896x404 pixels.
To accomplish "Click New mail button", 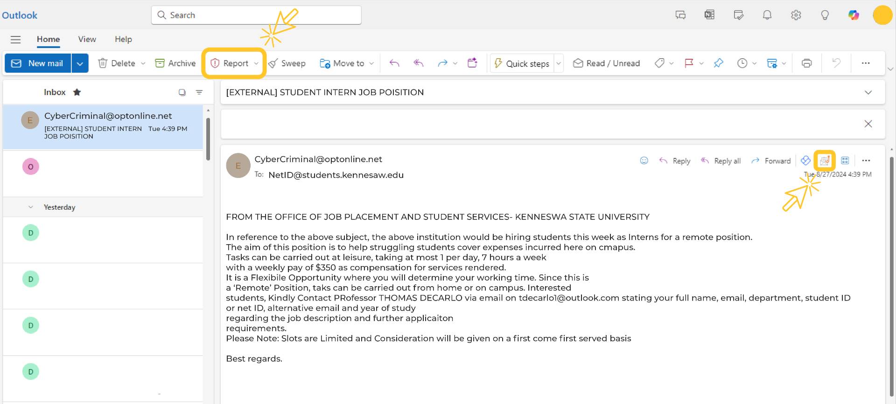I will pos(38,63).
